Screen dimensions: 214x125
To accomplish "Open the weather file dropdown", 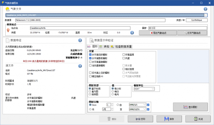I will click(206, 15).
